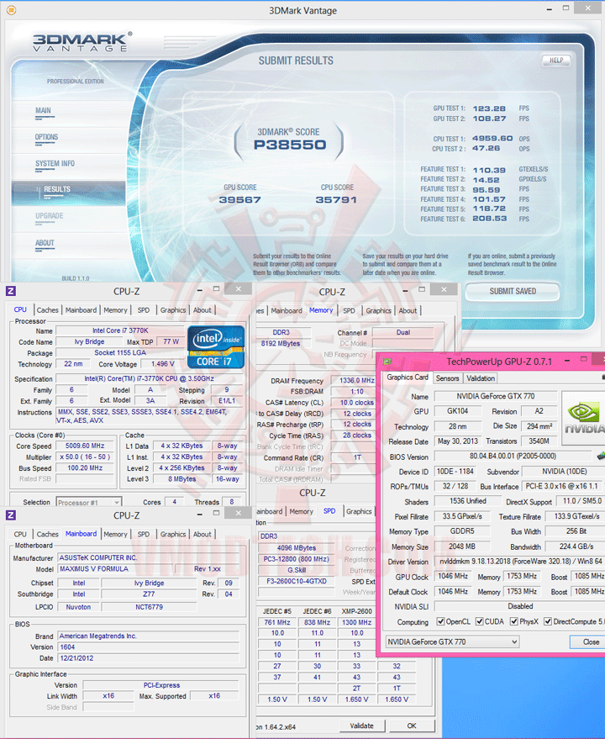The width and height of the screenshot is (605, 739).
Task: Select Memory tab in CPU-Z SPD window
Action: point(301,511)
